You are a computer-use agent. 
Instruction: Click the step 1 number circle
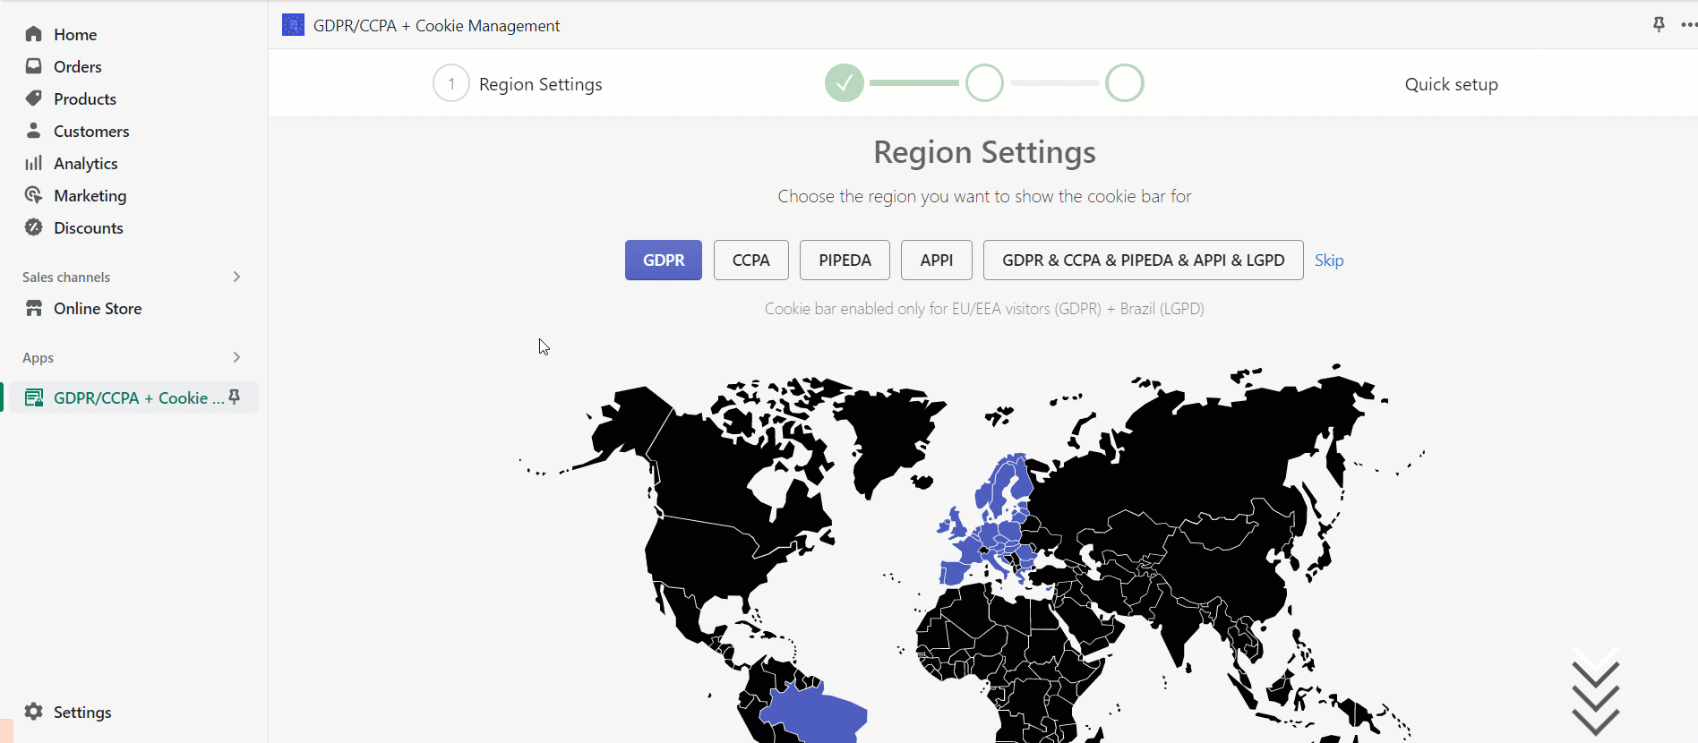(x=451, y=83)
